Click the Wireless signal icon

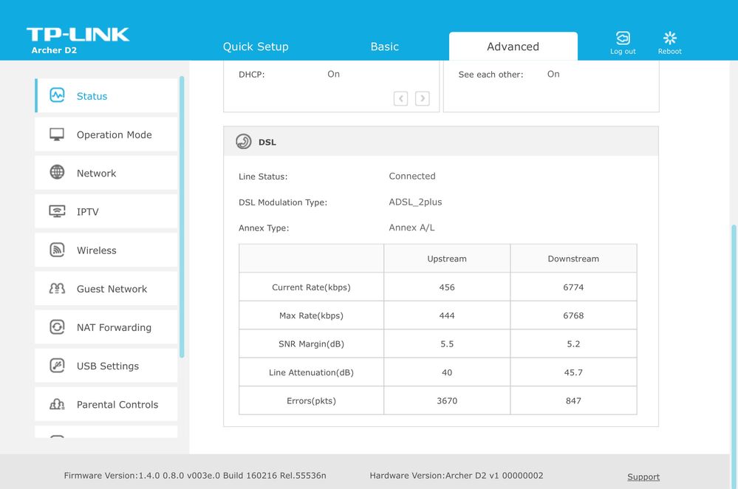point(57,250)
